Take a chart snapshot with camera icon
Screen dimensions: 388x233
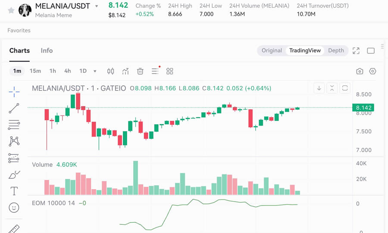[360, 71]
